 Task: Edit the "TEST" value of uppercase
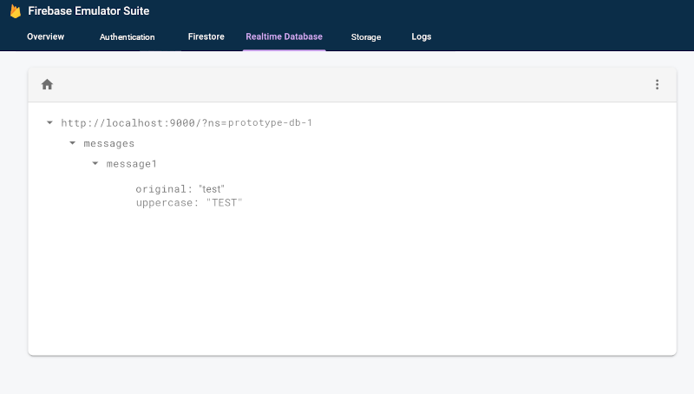(224, 202)
